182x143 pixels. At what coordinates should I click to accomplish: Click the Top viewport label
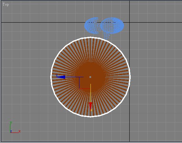click(x=6, y=5)
